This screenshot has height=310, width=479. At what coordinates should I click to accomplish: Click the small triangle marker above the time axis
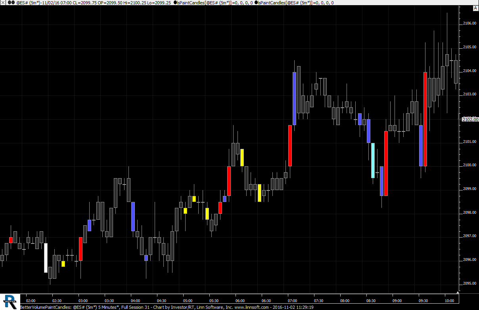[458, 293]
